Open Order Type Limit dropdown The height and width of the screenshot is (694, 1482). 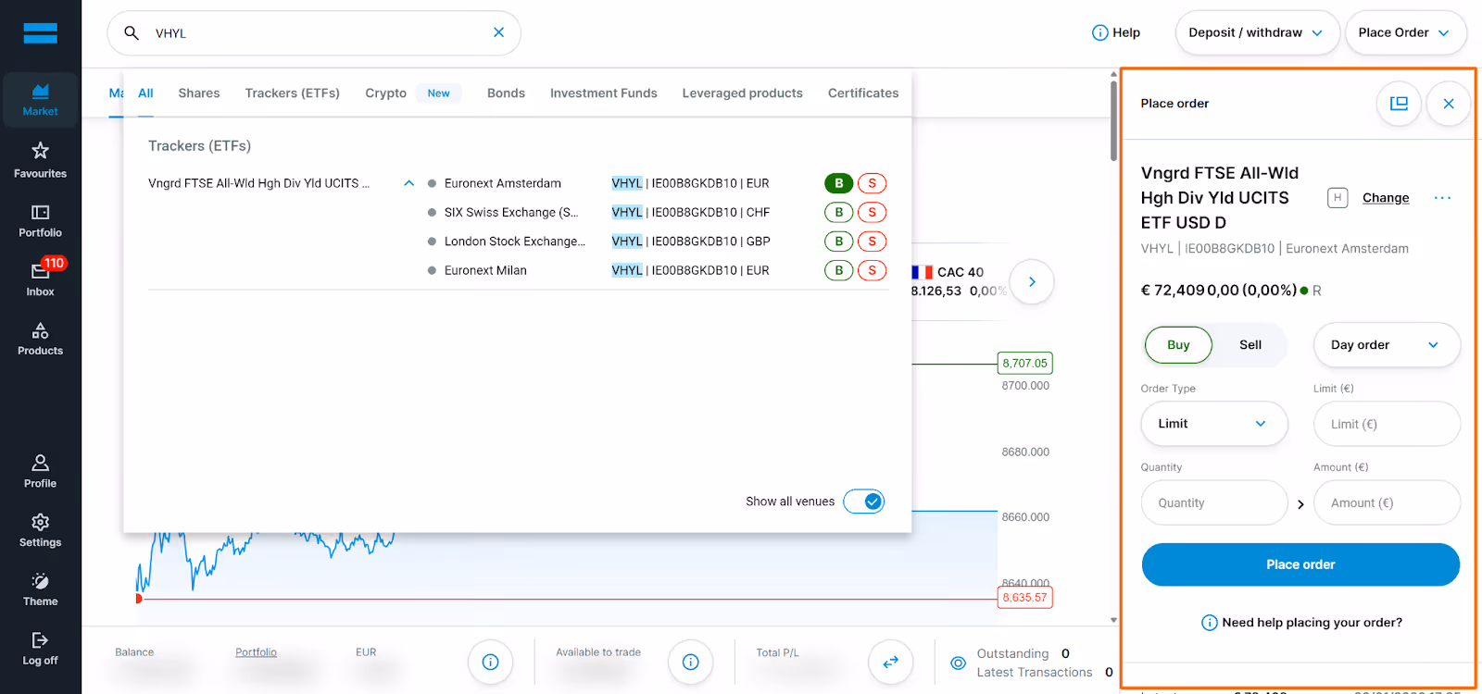tap(1214, 424)
